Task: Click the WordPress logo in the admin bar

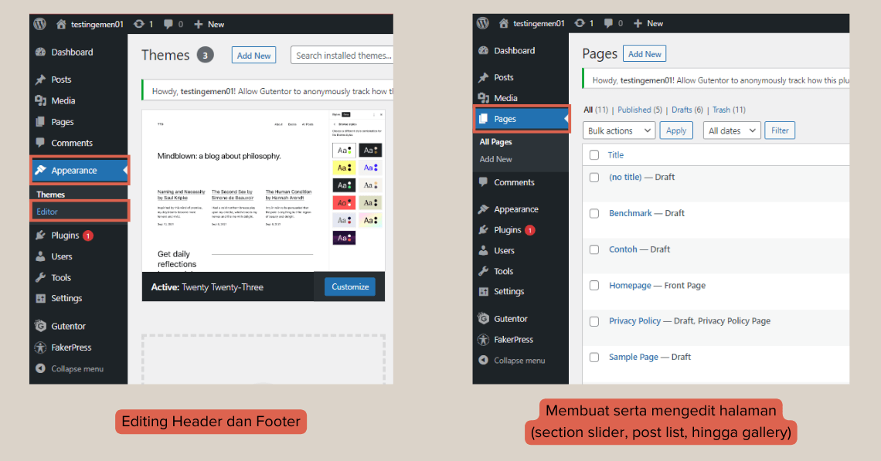Action: coord(39,23)
